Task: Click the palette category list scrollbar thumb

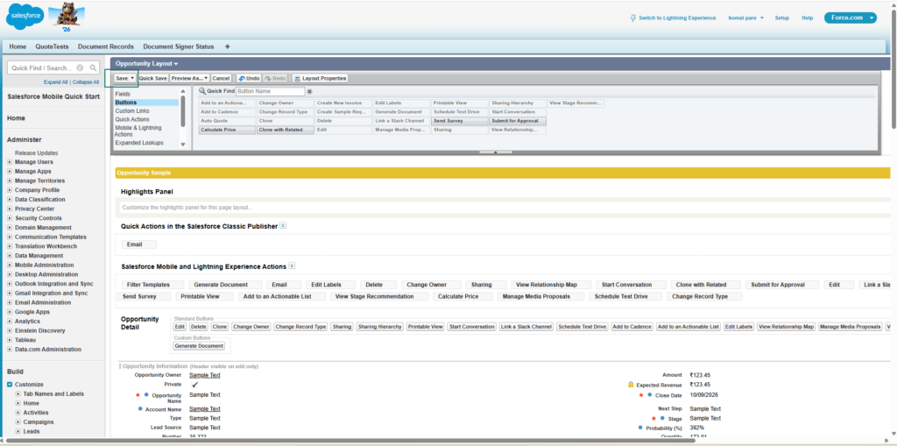Action: 183,110
